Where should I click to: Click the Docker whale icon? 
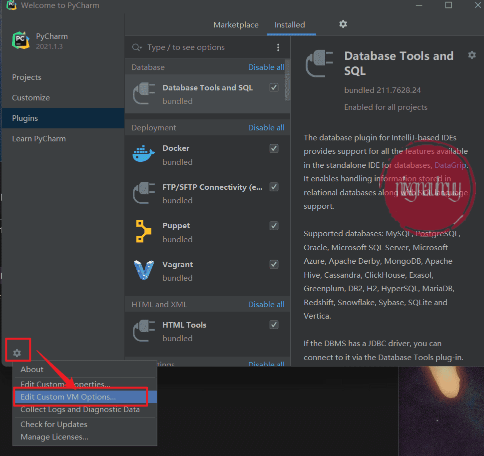point(144,154)
